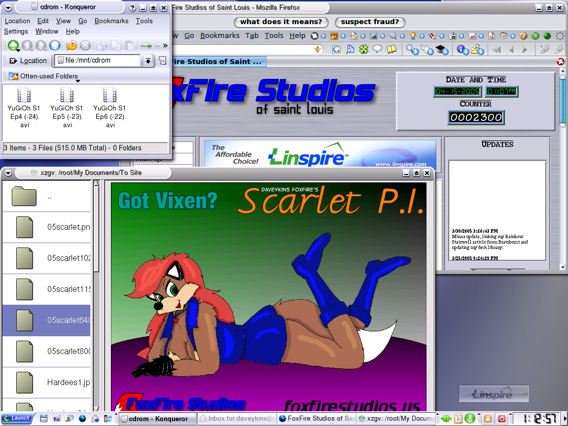568x426 pixels.
Task: Select the 05scarlet800 file in xzgv
Action: coord(46,352)
